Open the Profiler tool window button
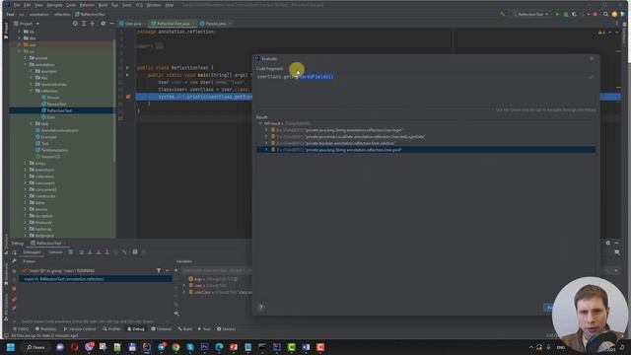 (x=111, y=329)
